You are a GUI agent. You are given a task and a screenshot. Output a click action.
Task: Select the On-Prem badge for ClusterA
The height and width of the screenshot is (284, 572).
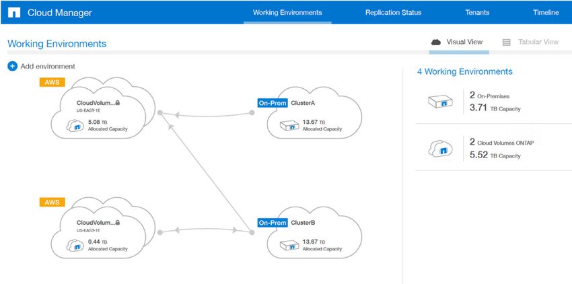(273, 103)
